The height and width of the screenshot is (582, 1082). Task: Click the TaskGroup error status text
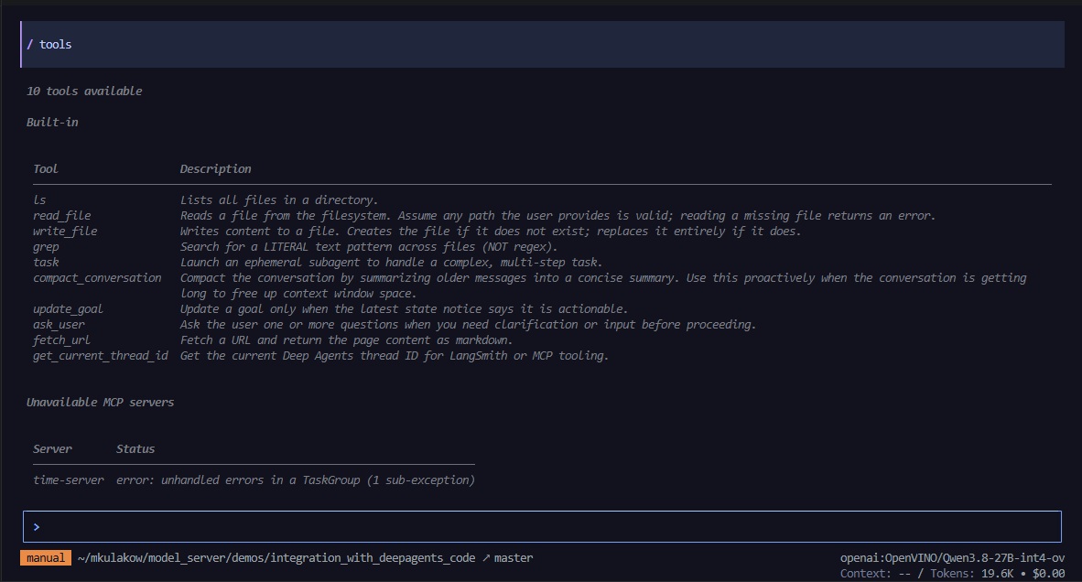pyautogui.click(x=296, y=480)
